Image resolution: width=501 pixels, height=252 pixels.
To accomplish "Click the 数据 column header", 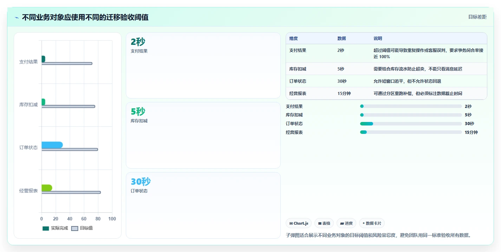I will (341, 39).
